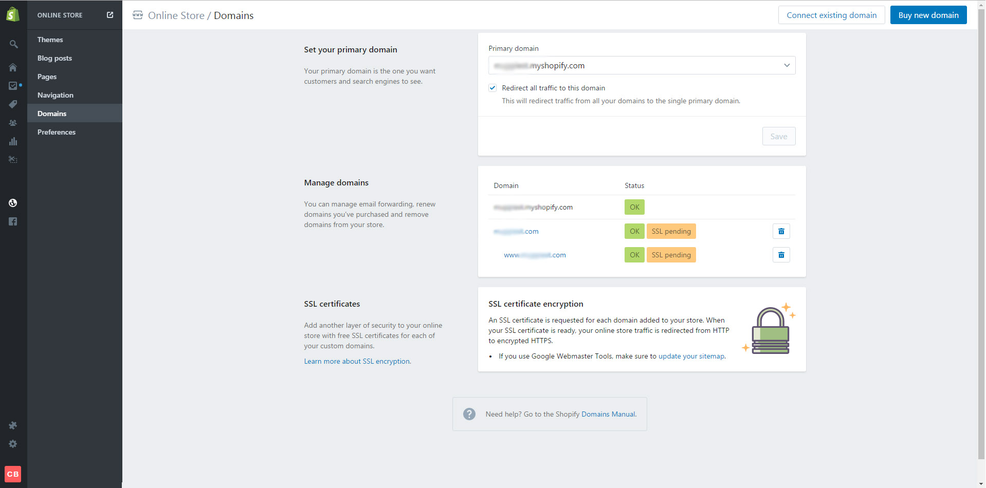Open the Domains Manual link
986x488 pixels.
608,414
